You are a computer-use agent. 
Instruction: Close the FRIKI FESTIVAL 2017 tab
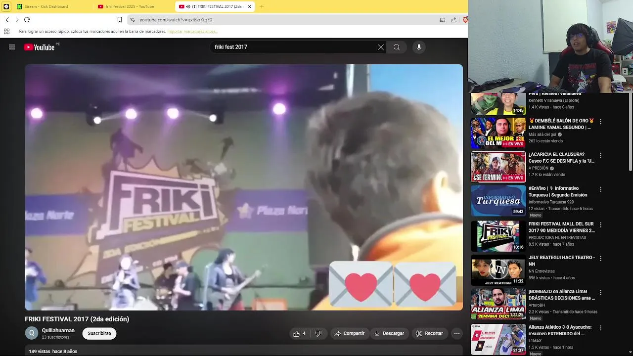(249, 6)
